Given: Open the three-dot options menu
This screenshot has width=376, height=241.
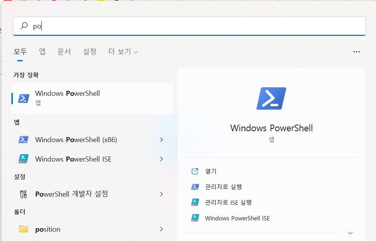Looking at the screenshot, I should coord(357,52).
